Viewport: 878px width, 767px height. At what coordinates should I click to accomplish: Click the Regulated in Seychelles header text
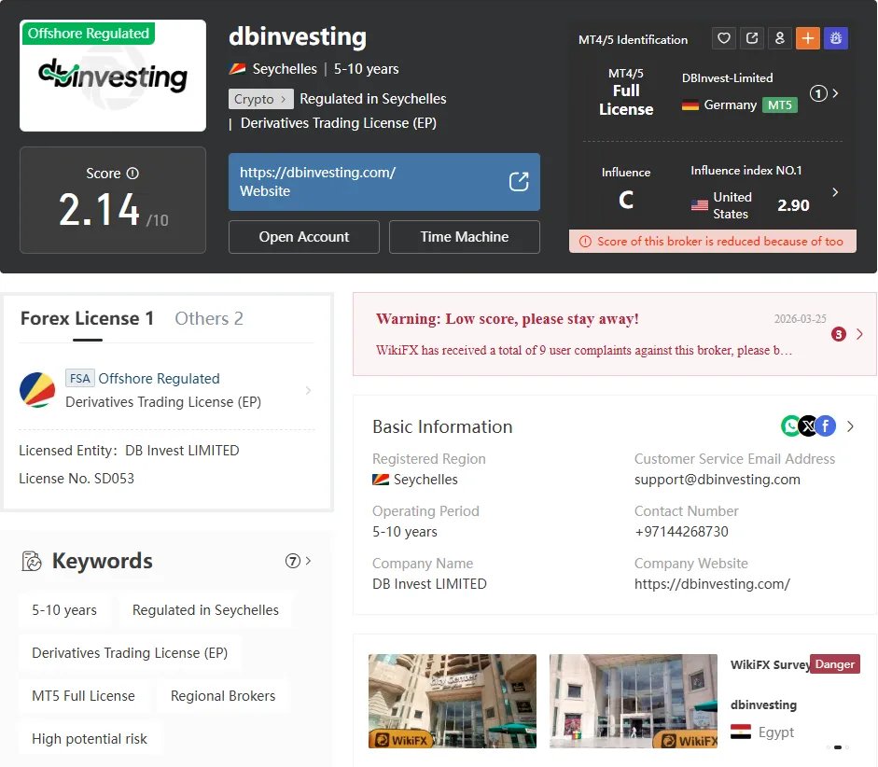(x=373, y=99)
